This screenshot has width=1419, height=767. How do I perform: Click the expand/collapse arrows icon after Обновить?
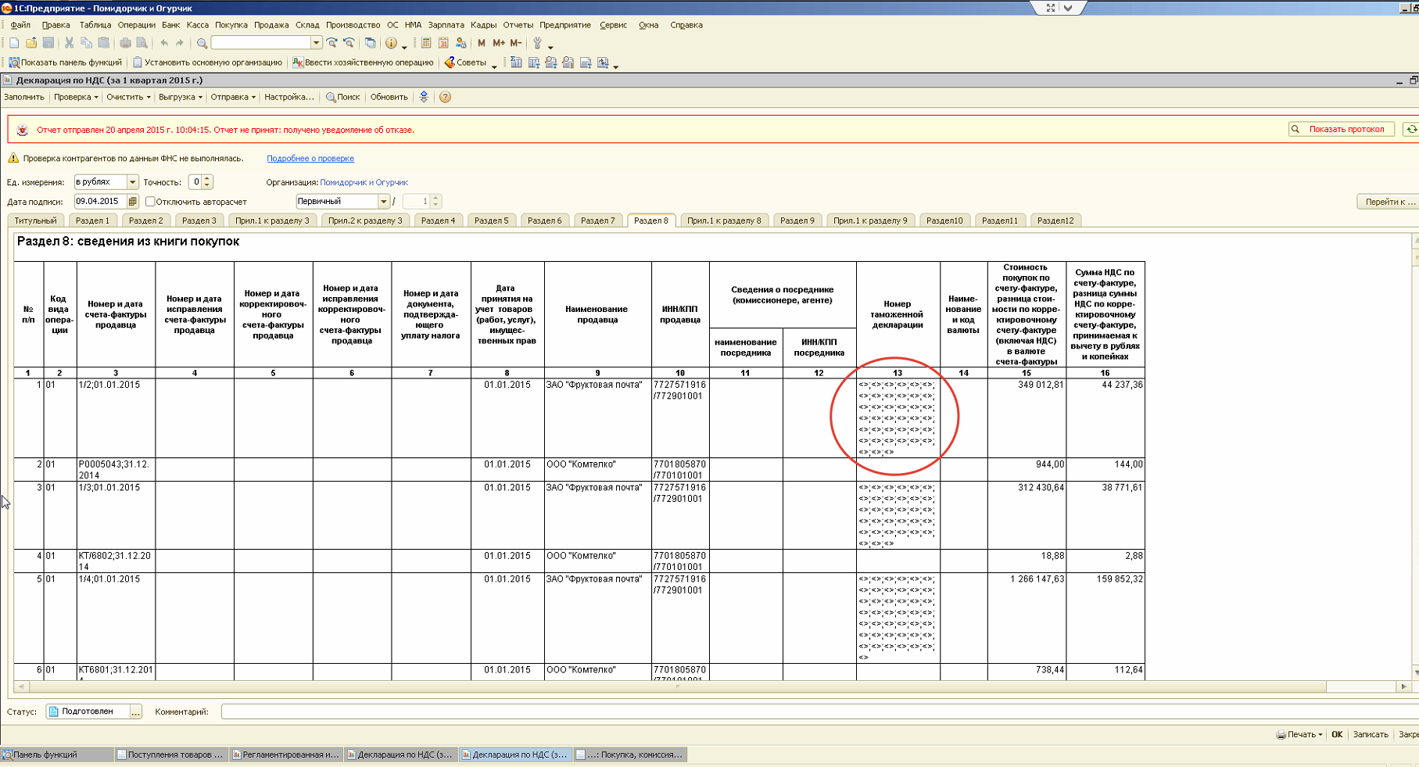424,97
